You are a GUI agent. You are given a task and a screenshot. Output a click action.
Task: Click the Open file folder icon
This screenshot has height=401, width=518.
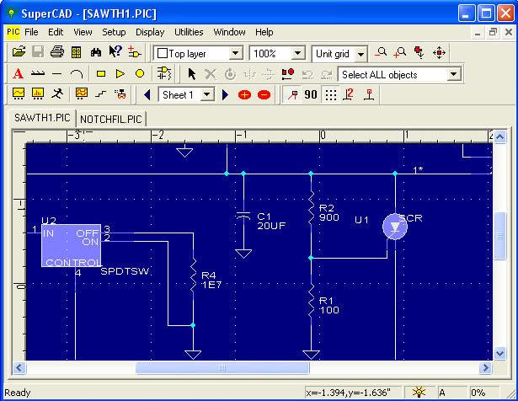pyautogui.click(x=19, y=52)
